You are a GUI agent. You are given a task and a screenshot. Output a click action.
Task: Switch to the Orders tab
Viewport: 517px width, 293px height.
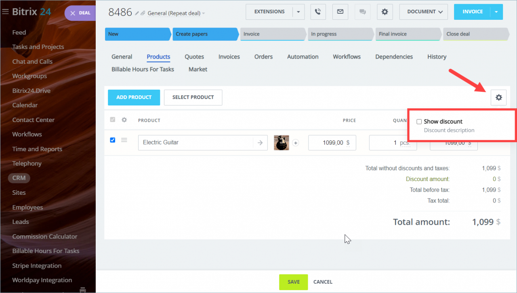coord(263,57)
